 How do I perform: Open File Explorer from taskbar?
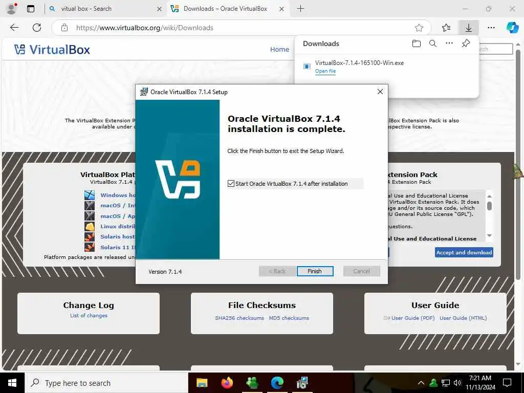(202, 383)
